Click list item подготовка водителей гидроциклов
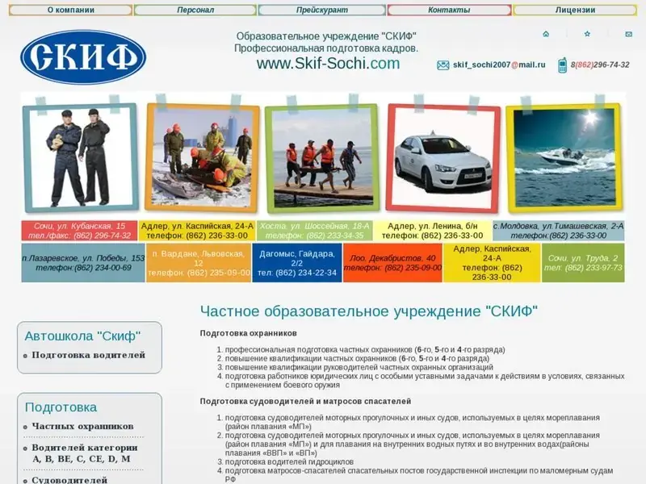Viewport: 646px width, 484px height. pyautogui.click(x=289, y=461)
